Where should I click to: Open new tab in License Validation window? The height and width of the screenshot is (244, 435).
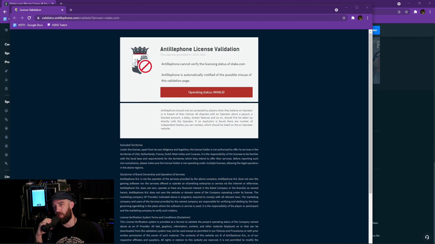71,10
